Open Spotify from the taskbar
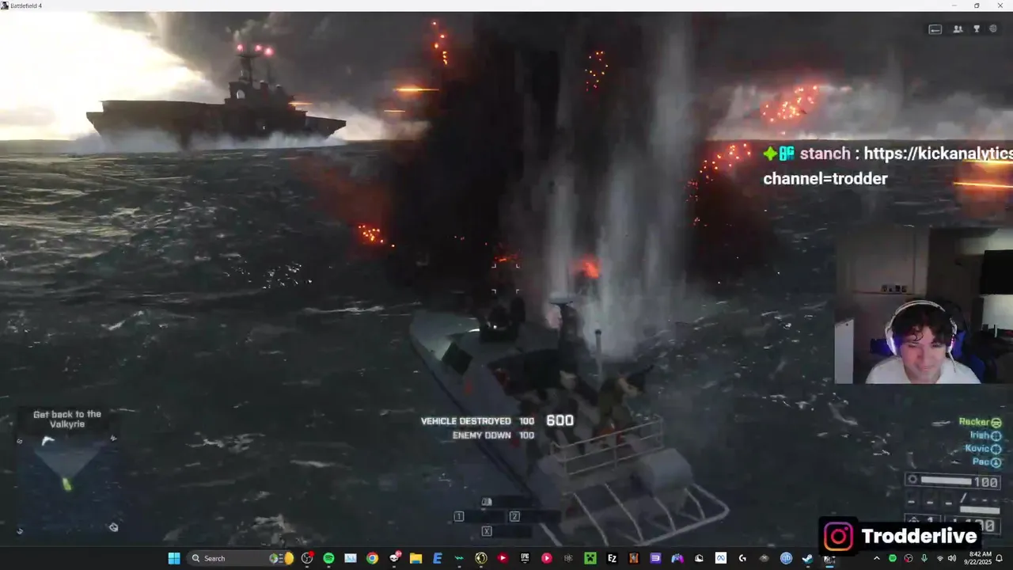 click(328, 558)
